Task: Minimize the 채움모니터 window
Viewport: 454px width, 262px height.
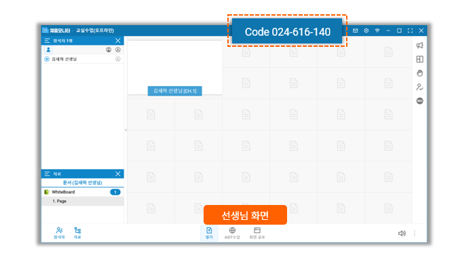Action: coord(388,31)
